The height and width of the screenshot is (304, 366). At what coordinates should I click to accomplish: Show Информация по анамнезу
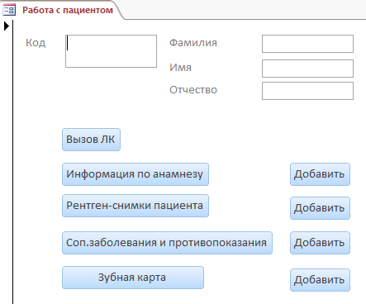click(x=135, y=174)
